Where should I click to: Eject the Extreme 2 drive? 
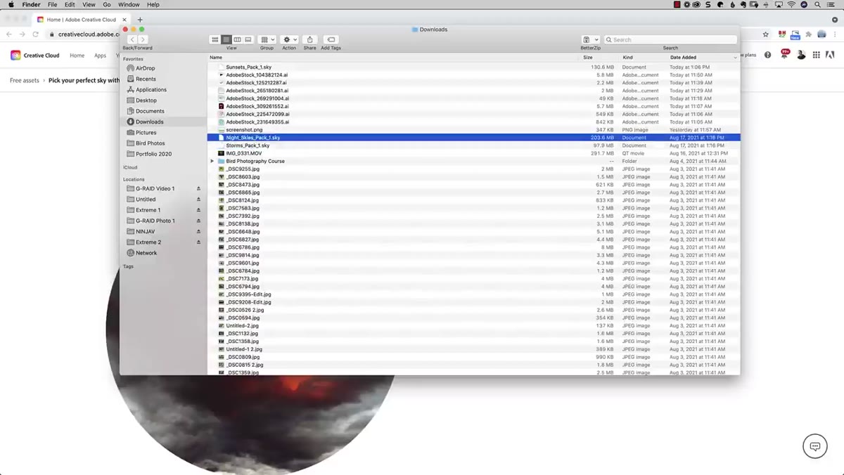pos(198,242)
